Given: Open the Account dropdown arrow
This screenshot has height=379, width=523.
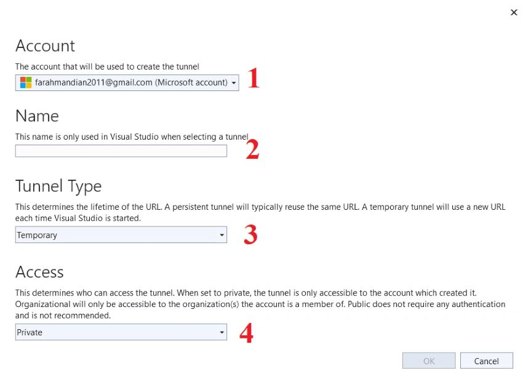Looking at the screenshot, I should (x=234, y=82).
